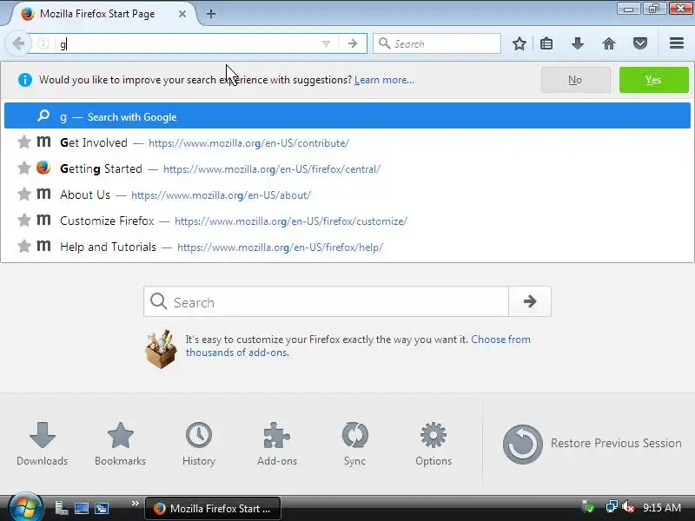Click the Firefox logo beside Getting Started
This screenshot has width=695, height=521.
coord(43,168)
